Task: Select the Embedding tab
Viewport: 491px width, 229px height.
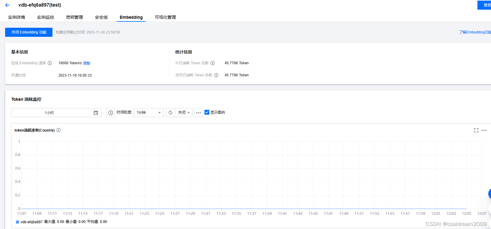Action: coord(131,17)
